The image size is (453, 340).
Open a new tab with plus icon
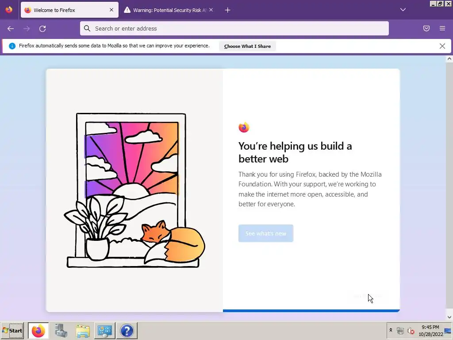(x=228, y=10)
